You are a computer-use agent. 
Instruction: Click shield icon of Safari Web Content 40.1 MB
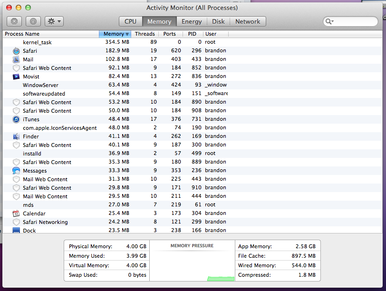pyautogui.click(x=16, y=145)
